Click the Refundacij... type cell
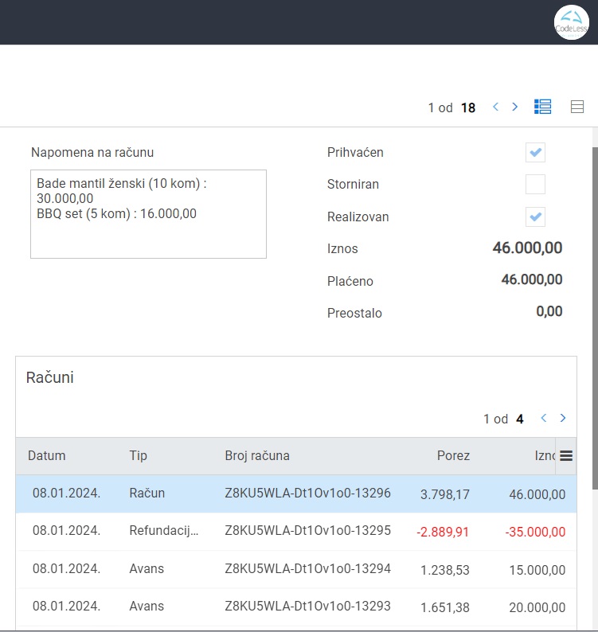The width and height of the screenshot is (598, 632). [164, 530]
